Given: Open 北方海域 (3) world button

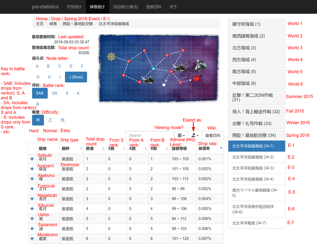Looking at the screenshot, I should pyautogui.click(x=257, y=48).
